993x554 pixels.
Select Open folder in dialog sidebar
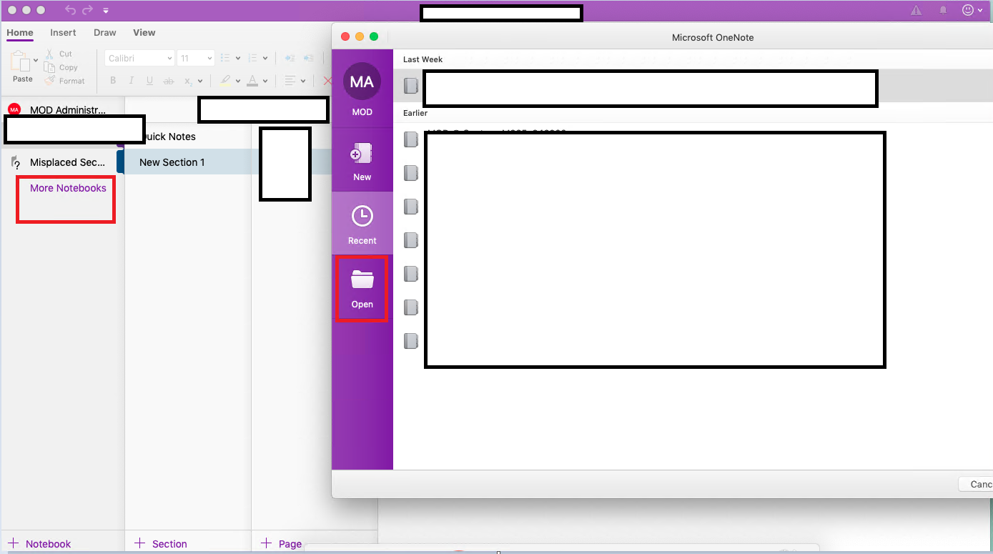pos(362,287)
